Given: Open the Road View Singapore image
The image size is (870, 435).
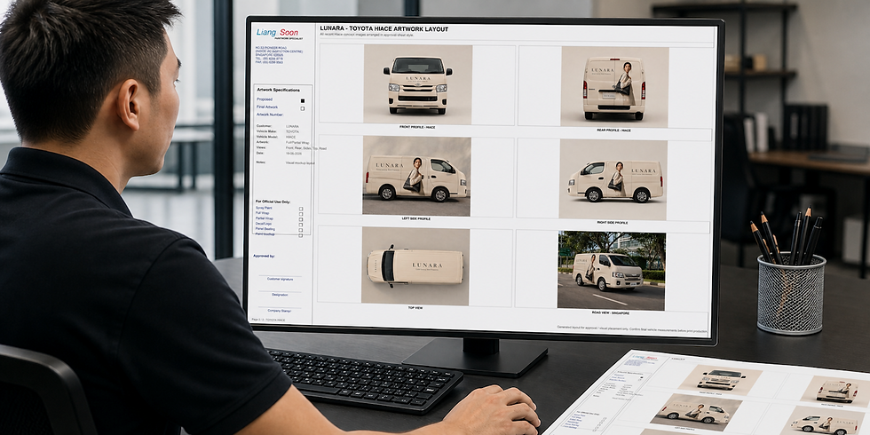Looking at the screenshot, I should tap(612, 271).
